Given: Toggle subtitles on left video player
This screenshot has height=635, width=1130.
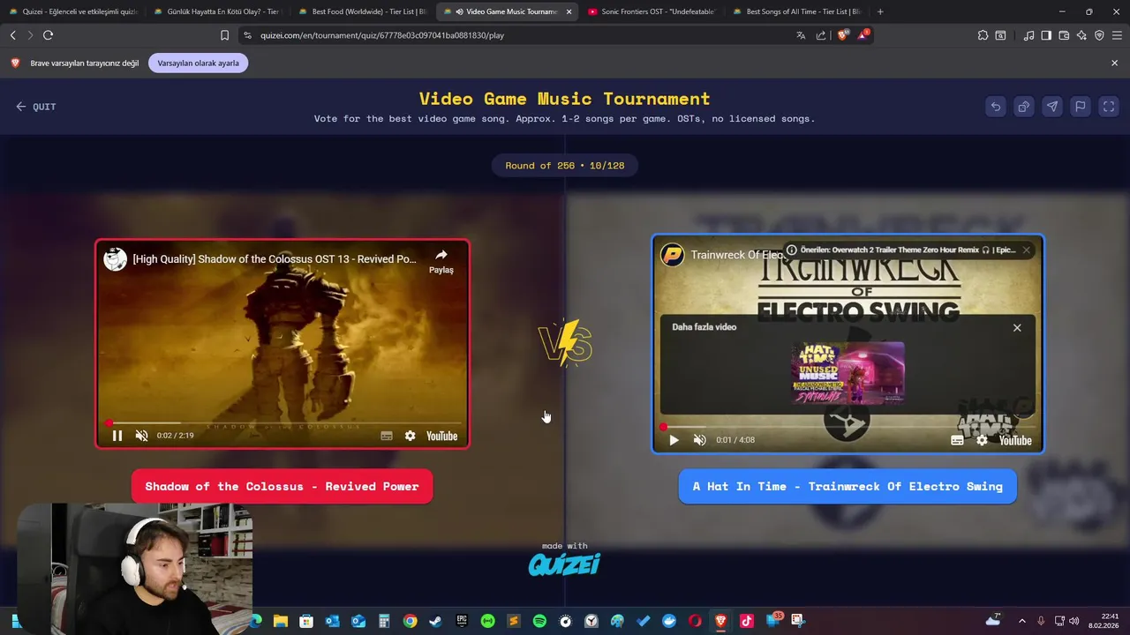Looking at the screenshot, I should tap(386, 436).
